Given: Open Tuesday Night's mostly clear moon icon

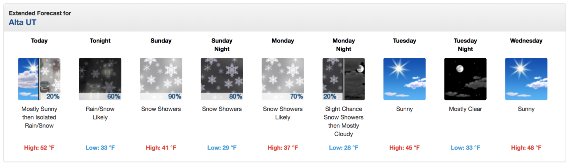Looking at the screenshot, I should (x=465, y=79).
